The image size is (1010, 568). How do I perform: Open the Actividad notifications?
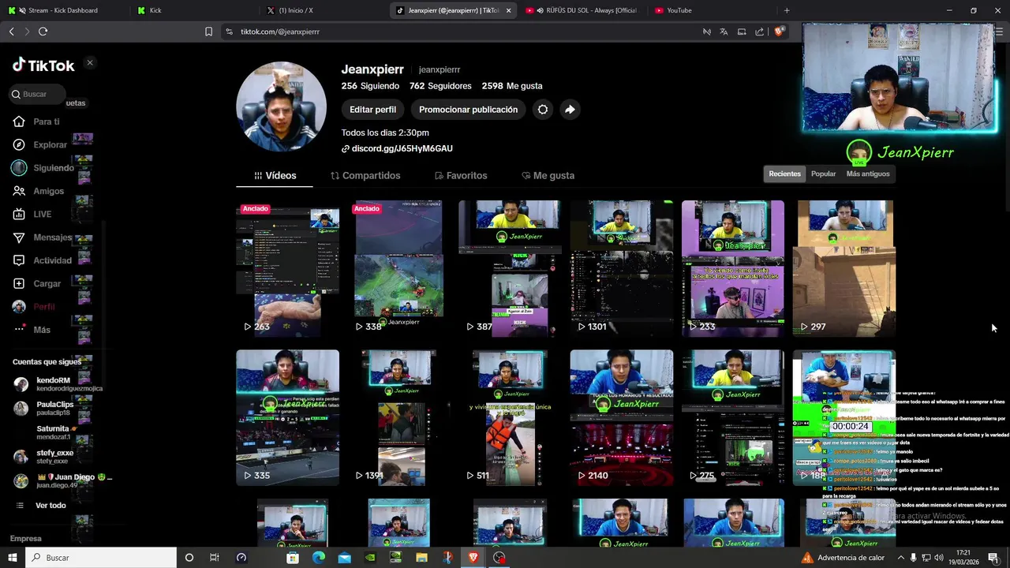52,260
